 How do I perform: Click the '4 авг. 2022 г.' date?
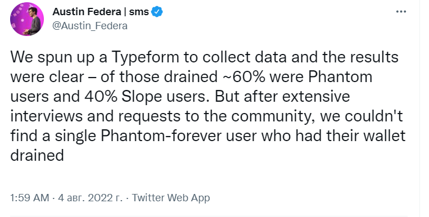point(91,197)
